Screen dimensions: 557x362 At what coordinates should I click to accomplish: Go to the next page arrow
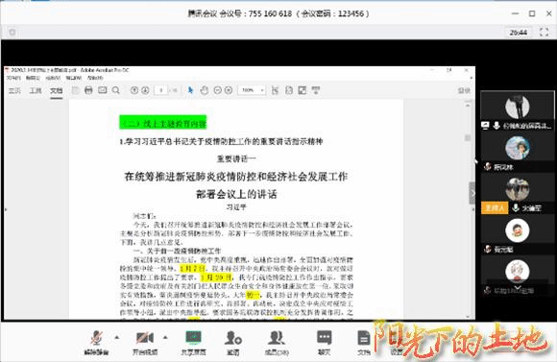point(145,90)
